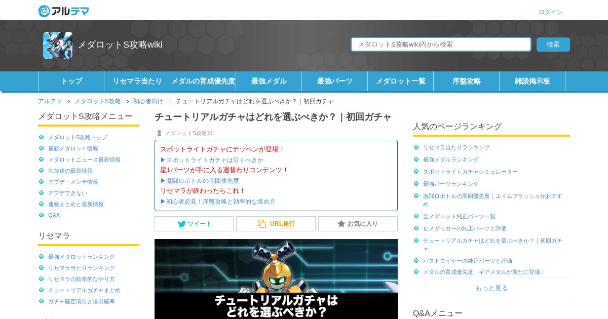
Task: Click the メダロットS攻略 breadcrumb link
Action: pyautogui.click(x=98, y=101)
